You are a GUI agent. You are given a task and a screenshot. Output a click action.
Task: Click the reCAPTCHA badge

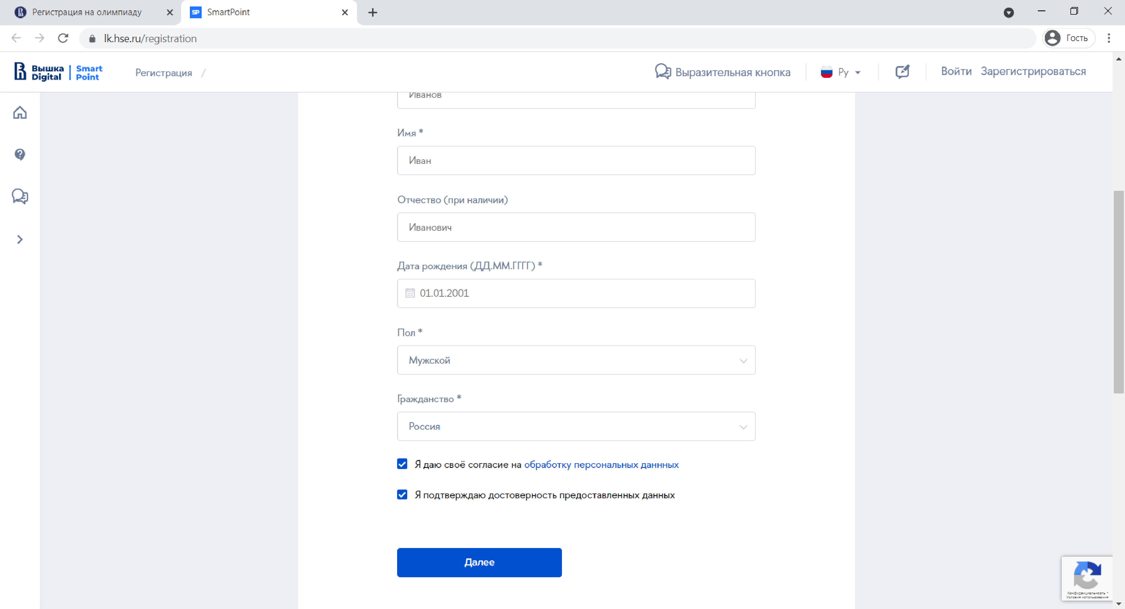(1086, 579)
